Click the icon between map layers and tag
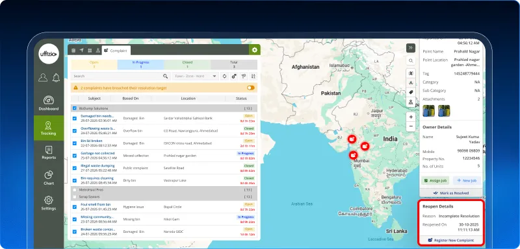The width and height of the screenshot is (520, 249). coord(411,83)
